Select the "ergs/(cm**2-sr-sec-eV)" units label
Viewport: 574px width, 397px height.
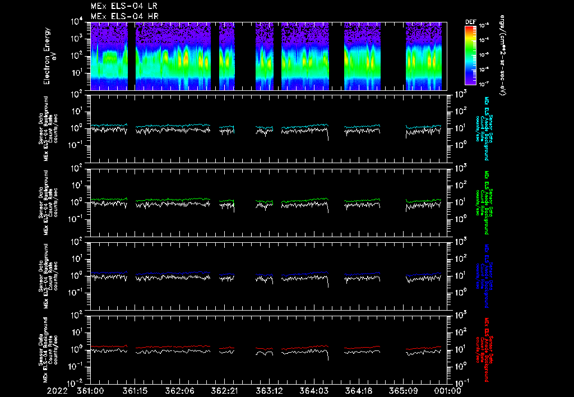tap(502, 56)
